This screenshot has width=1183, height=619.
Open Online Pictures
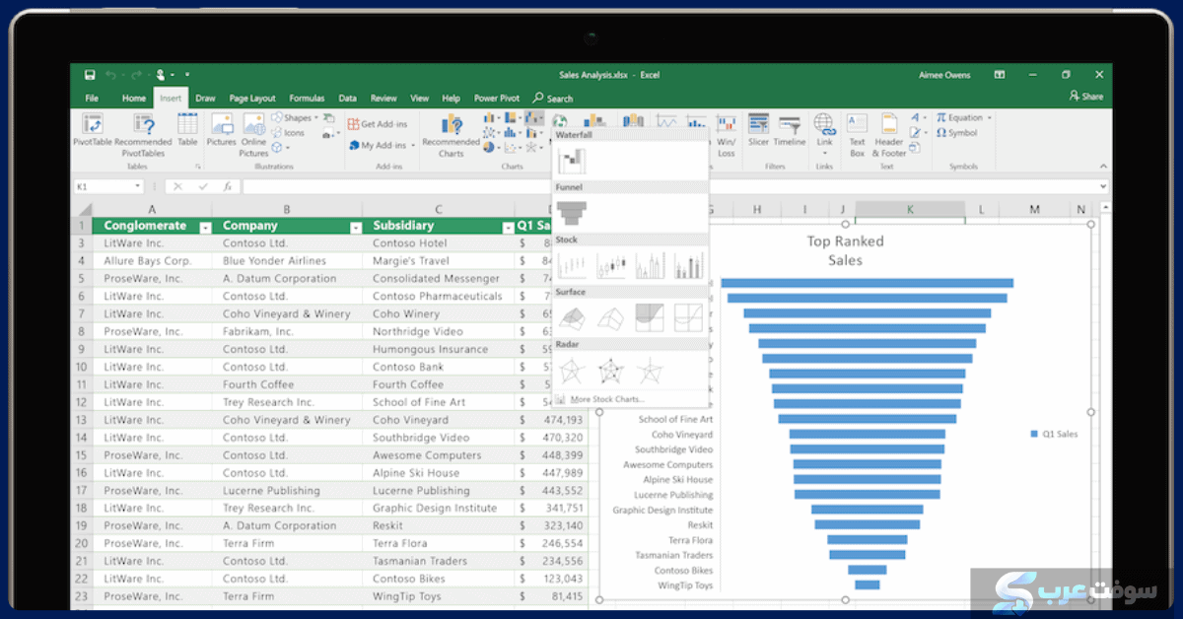click(253, 135)
